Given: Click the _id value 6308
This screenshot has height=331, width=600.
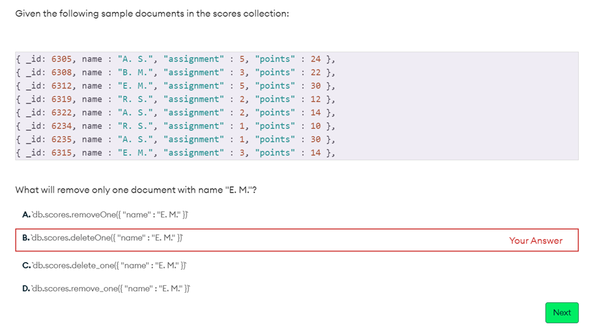Looking at the screenshot, I should [61, 73].
